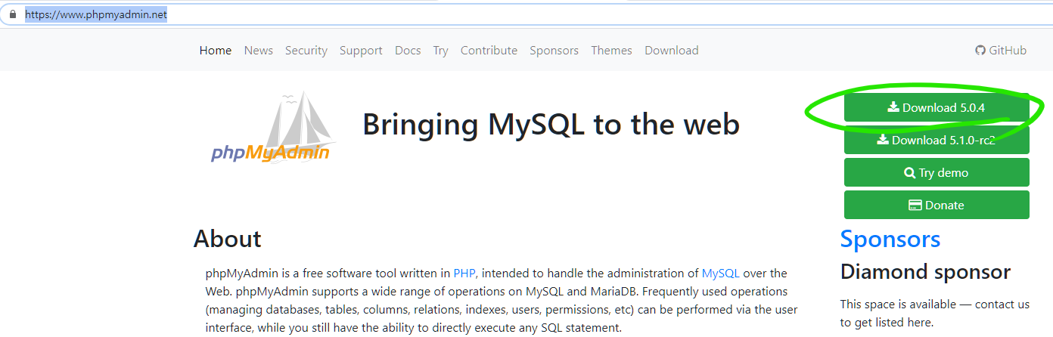This screenshot has width=1053, height=337.
Task: Select the URL in the address bar
Action: point(96,14)
